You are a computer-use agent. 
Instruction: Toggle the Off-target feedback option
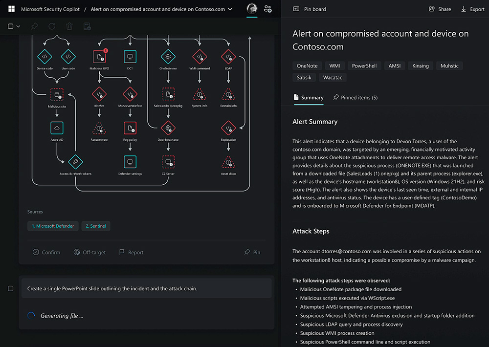tap(90, 252)
